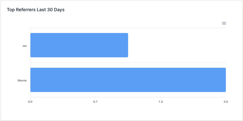
Task: Click the Top Referrers Last 30 Days title
Action: pos(36,10)
